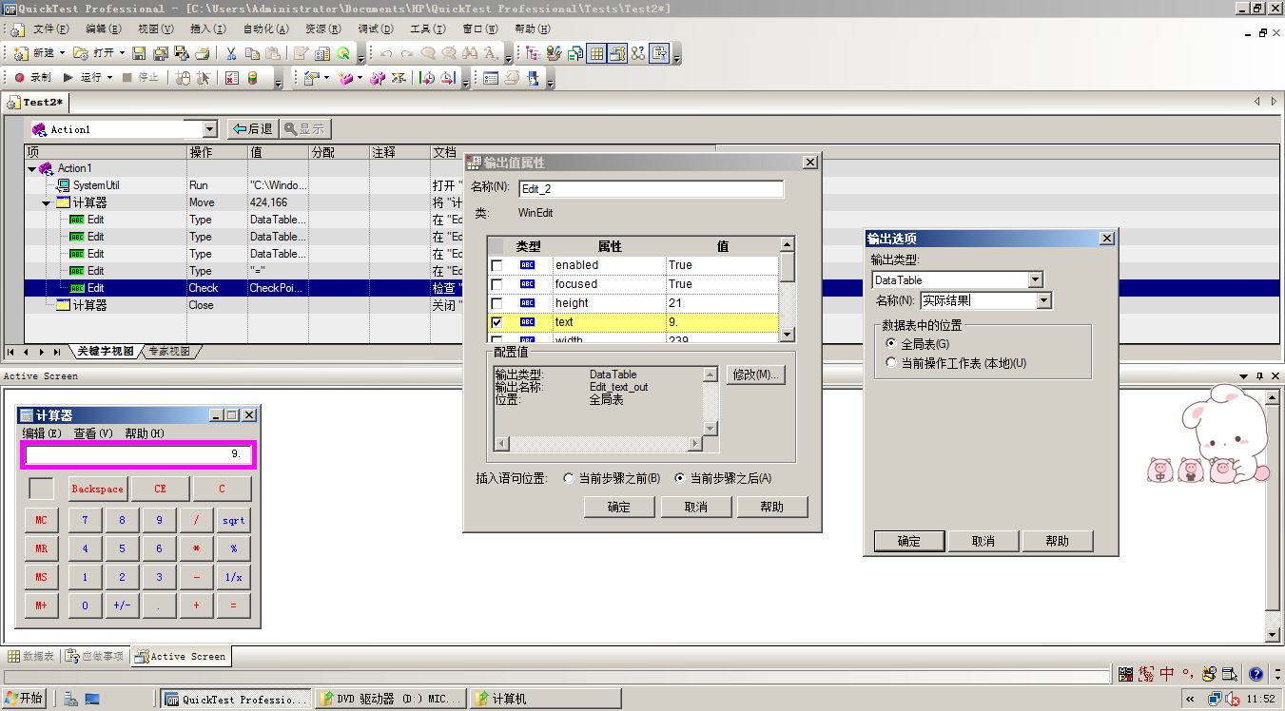Click the Copy icon in the toolbar
Viewport: 1285px width, 711px height.
pos(252,53)
